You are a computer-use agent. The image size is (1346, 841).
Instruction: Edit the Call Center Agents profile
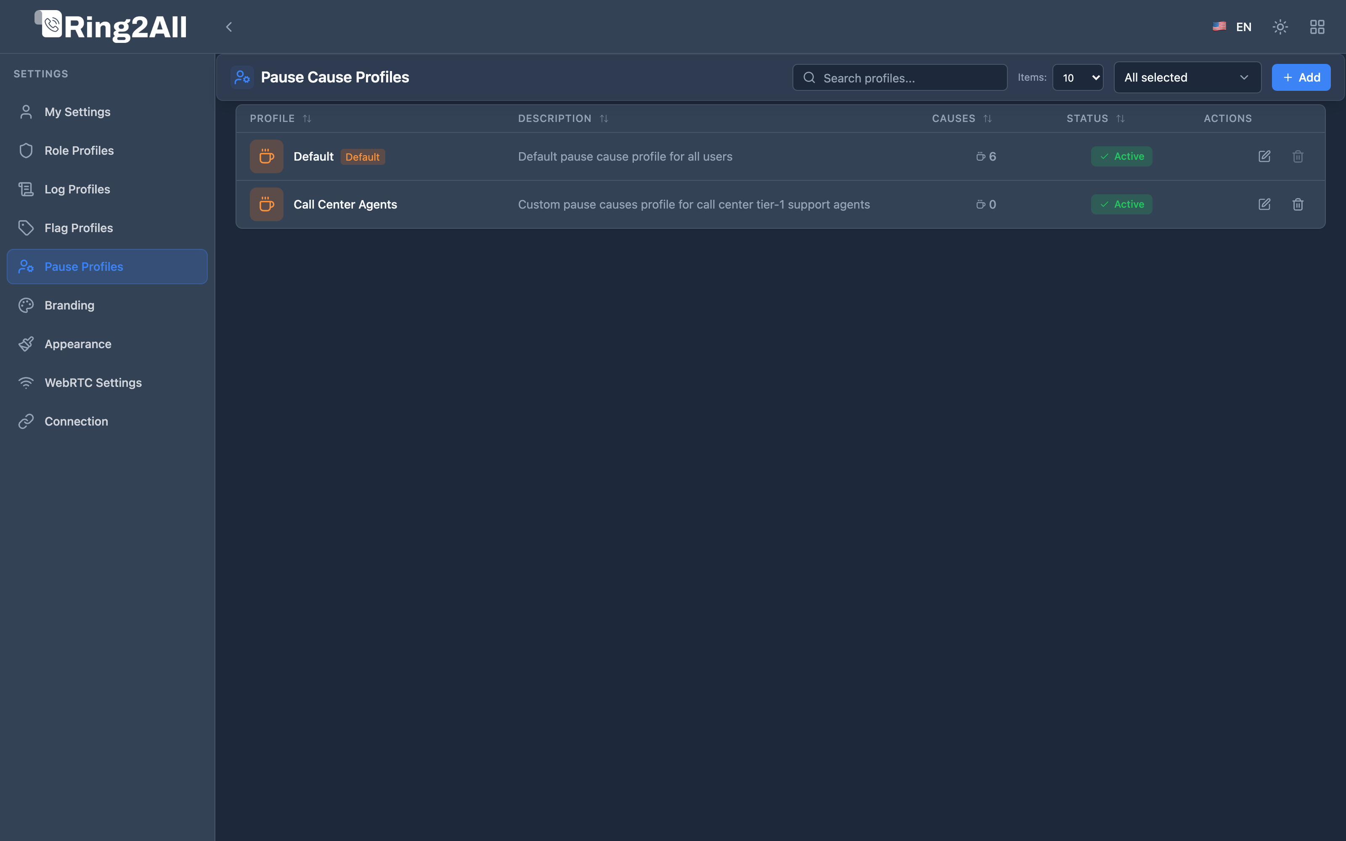point(1264,204)
